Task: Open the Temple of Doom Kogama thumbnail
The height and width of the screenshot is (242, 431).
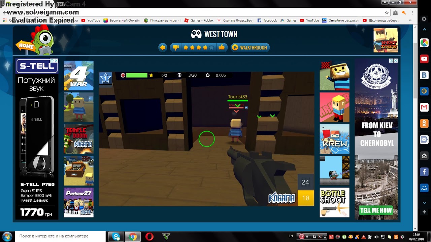Action: [x=79, y=139]
